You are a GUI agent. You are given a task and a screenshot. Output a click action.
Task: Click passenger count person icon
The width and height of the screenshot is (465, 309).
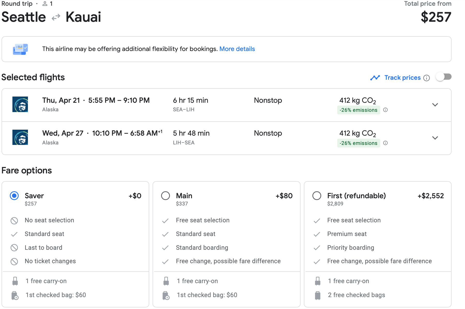pos(45,4)
